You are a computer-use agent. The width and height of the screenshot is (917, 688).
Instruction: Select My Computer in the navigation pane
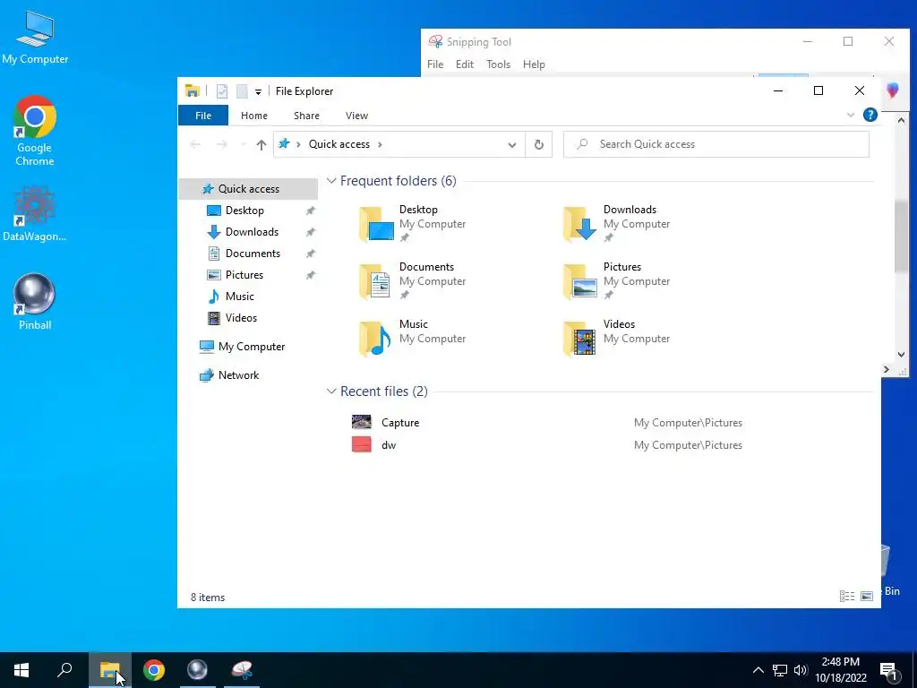pyautogui.click(x=252, y=347)
